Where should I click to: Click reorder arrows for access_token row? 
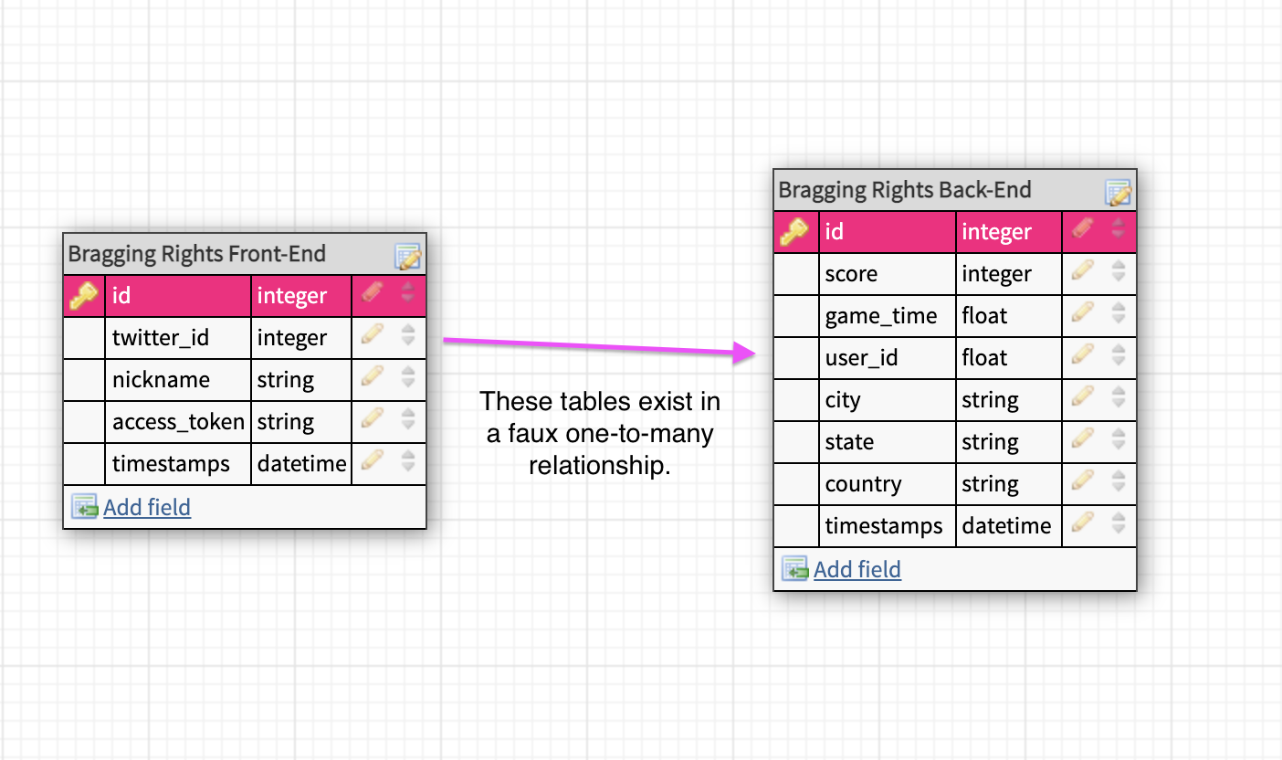click(x=408, y=419)
